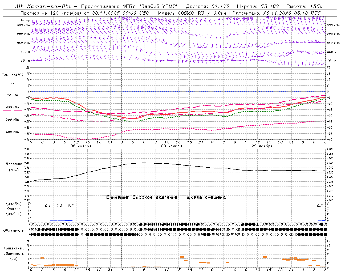Click the date label 29 ноября
This screenshot has width=341, height=272.
[172, 146]
